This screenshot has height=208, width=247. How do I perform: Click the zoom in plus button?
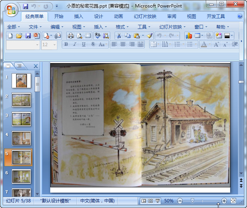pos(224,201)
